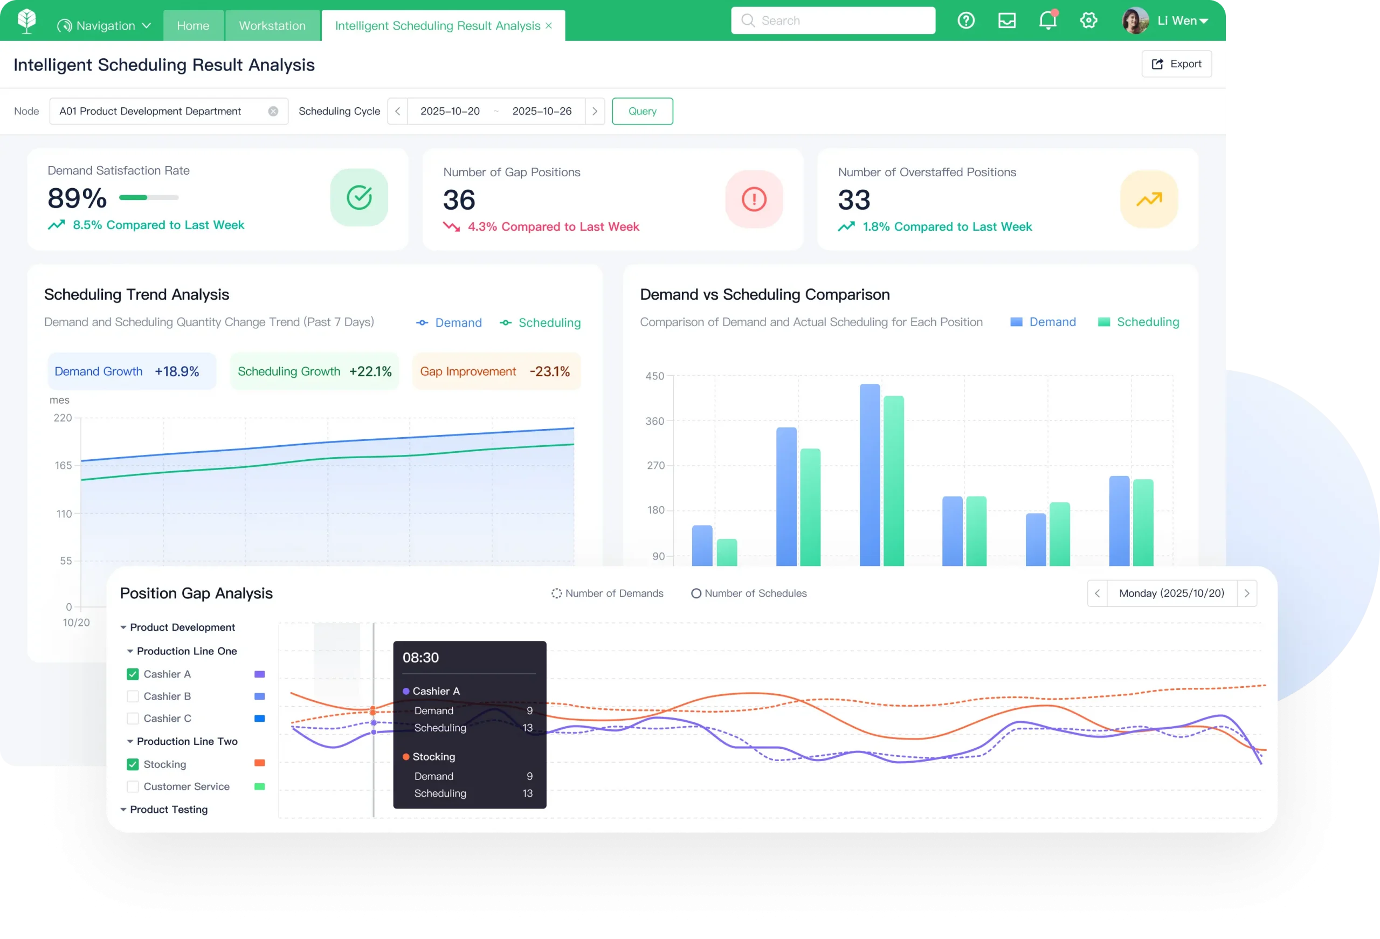
Task: Open the notifications bell
Action: (x=1047, y=19)
